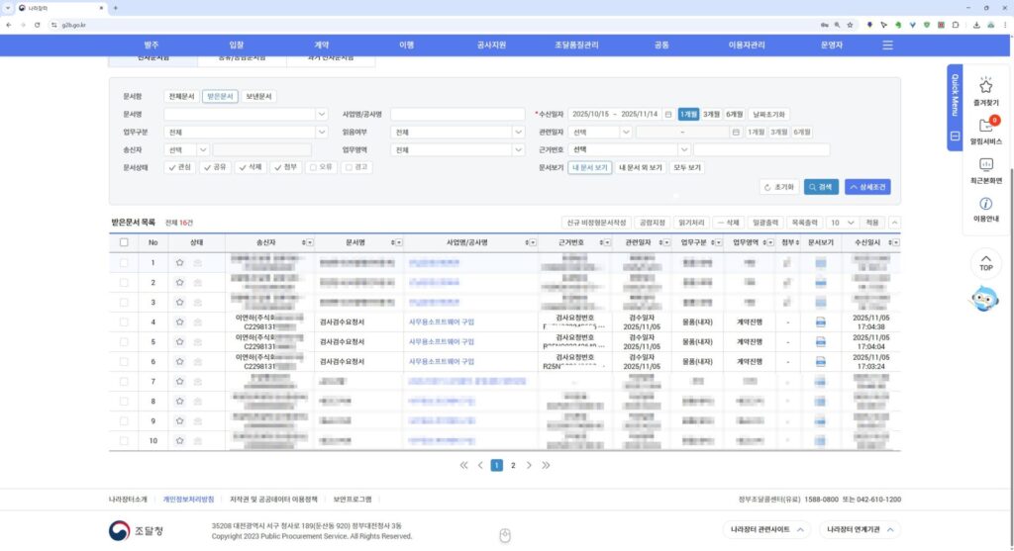The width and height of the screenshot is (1014, 551).
Task: Click the TOP scroll-up arrow icon
Action: coord(985,262)
